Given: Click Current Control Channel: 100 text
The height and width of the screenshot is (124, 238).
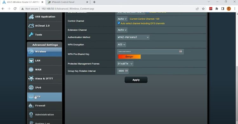Looking at the screenshot, I should click(x=144, y=19).
